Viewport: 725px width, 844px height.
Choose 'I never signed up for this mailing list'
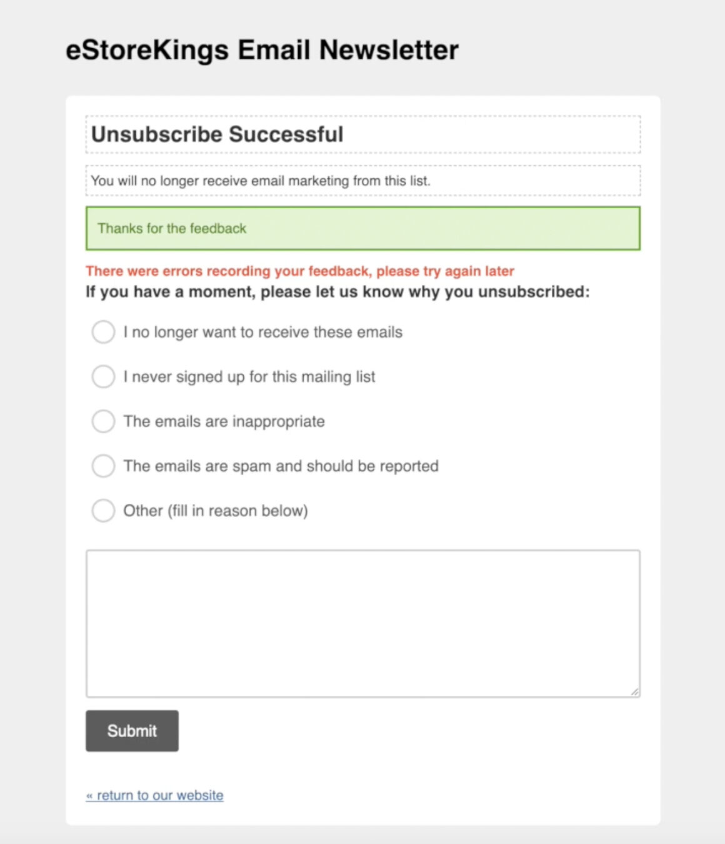click(x=103, y=376)
